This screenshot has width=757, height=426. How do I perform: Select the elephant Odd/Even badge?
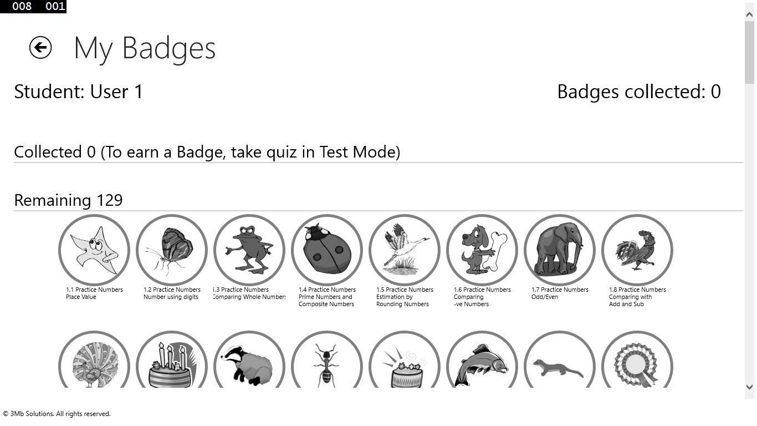(560, 250)
